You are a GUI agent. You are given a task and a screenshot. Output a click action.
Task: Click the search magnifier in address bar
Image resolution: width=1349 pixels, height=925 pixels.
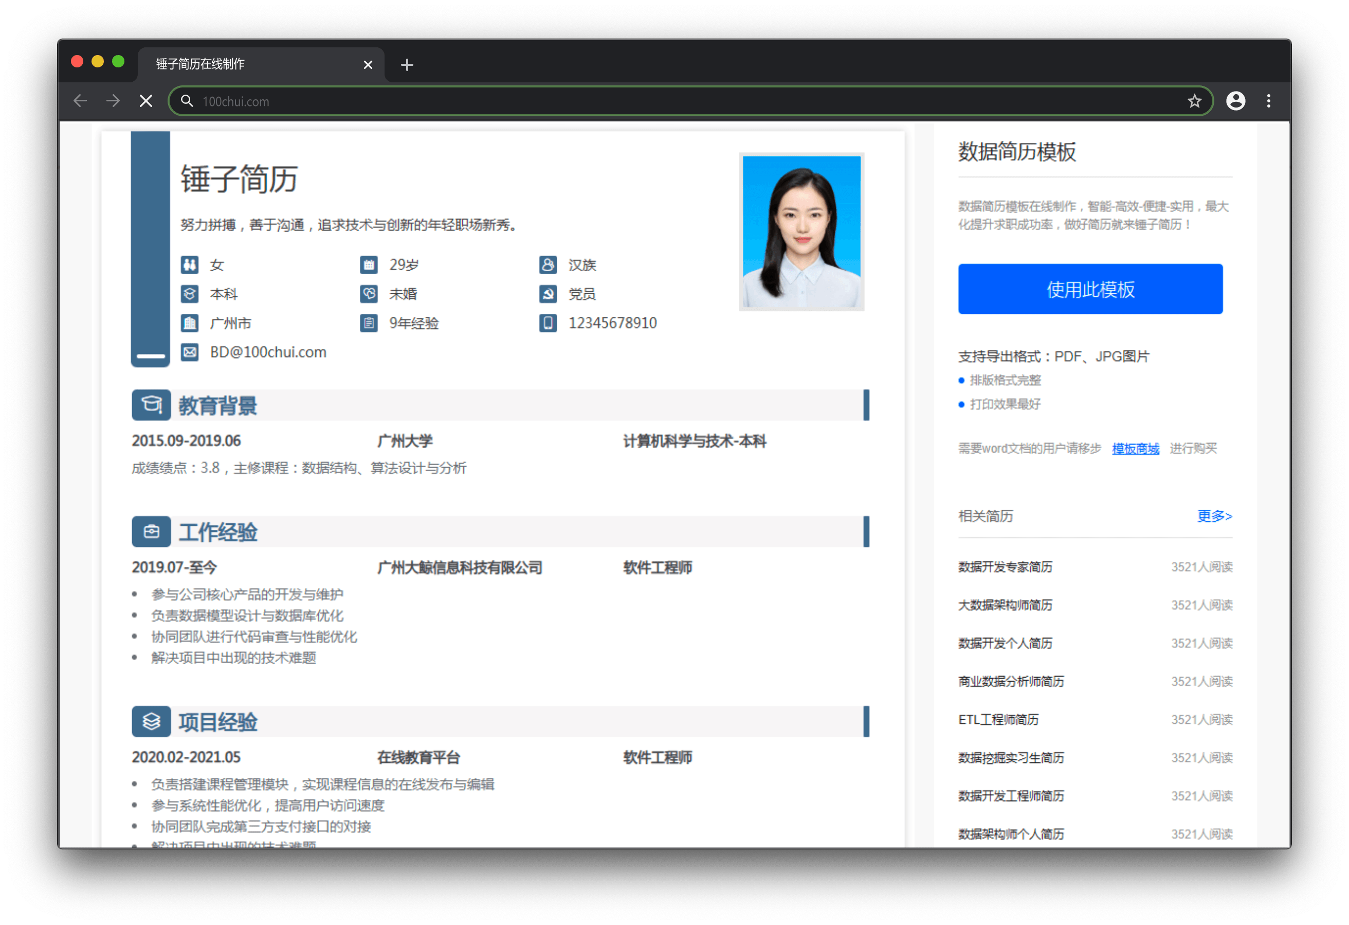(187, 101)
